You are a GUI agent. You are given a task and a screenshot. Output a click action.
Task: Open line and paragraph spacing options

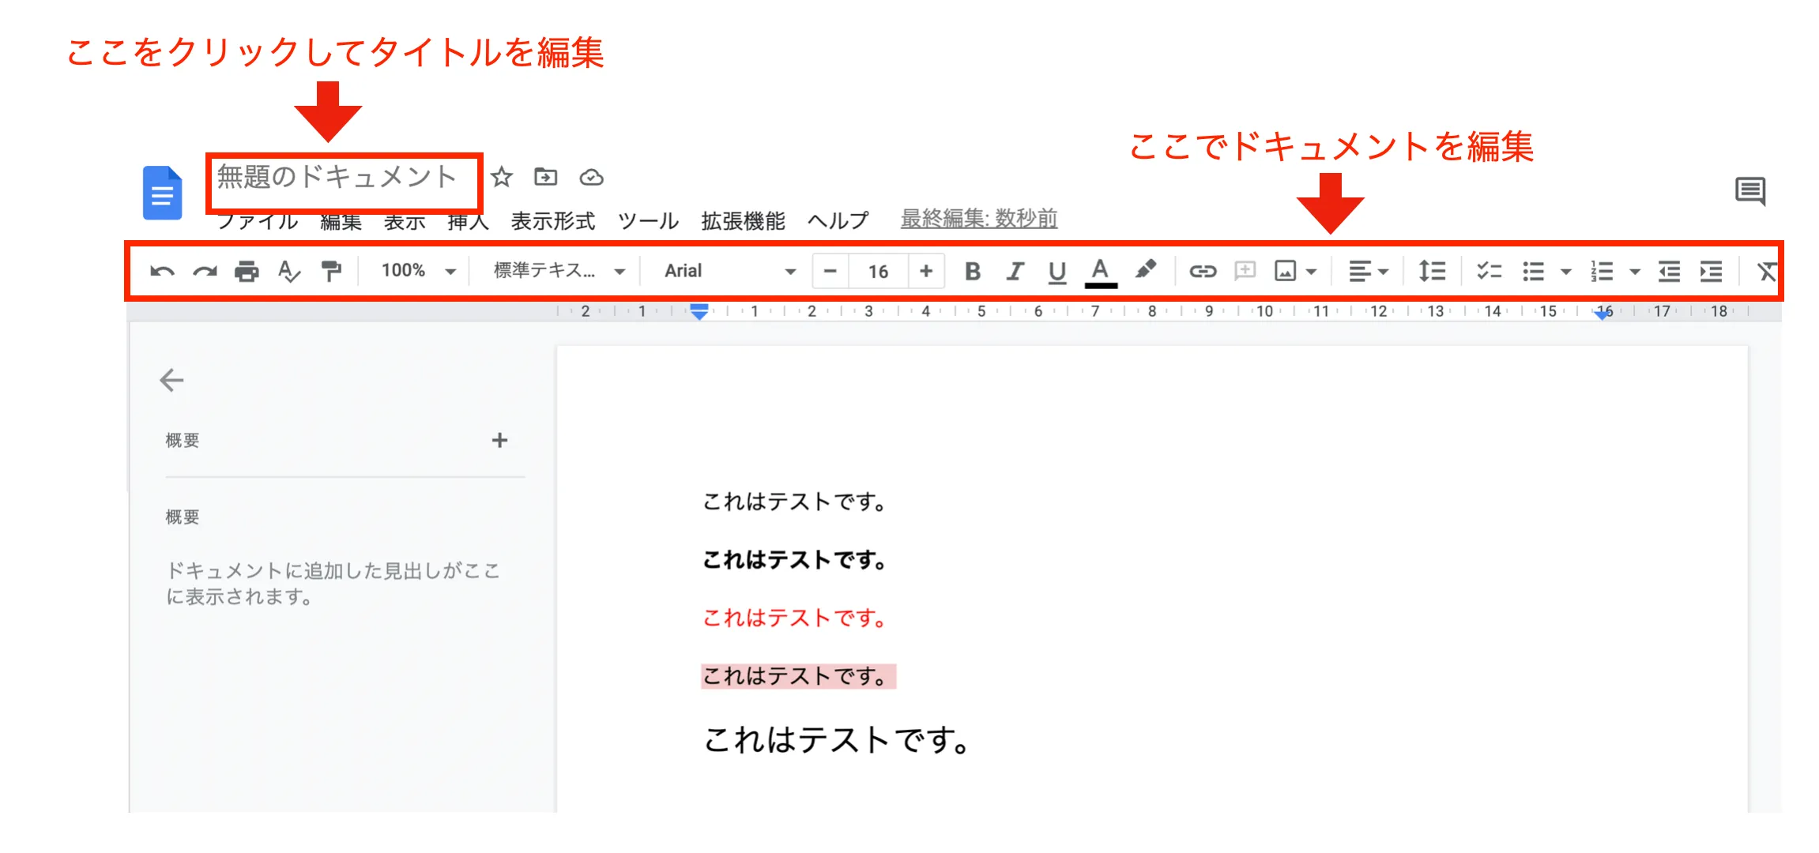pos(1431,272)
